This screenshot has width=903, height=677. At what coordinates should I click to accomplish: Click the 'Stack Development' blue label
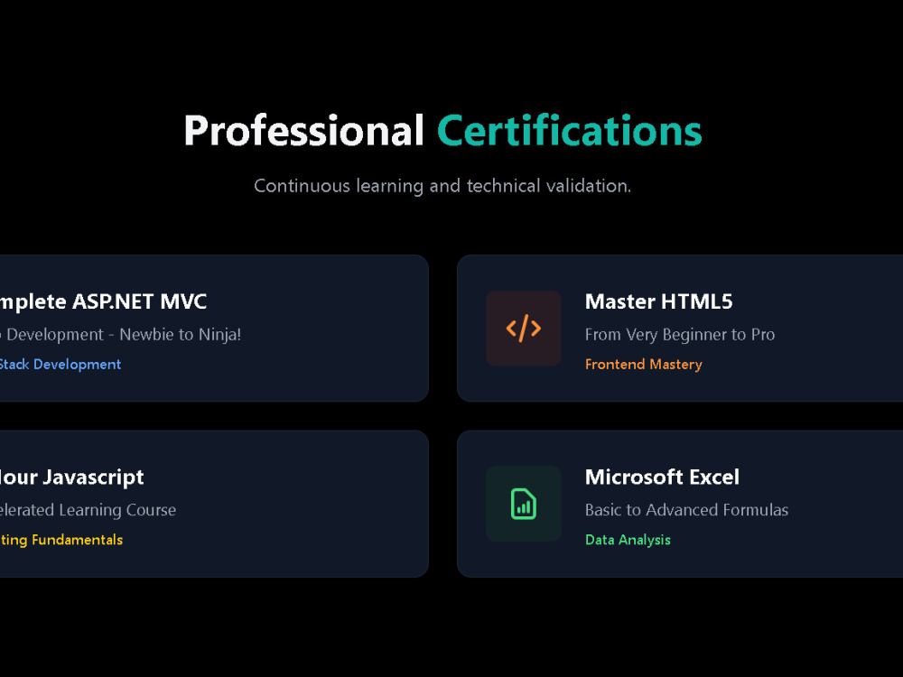(61, 365)
